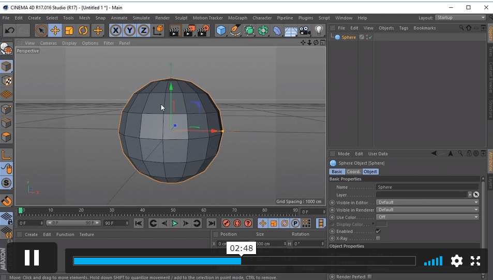Pause the video player

tap(32, 258)
